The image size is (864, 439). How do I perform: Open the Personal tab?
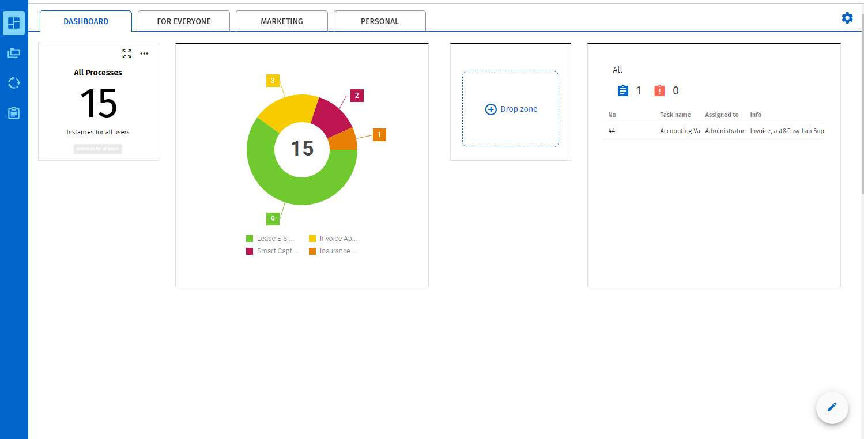380,21
